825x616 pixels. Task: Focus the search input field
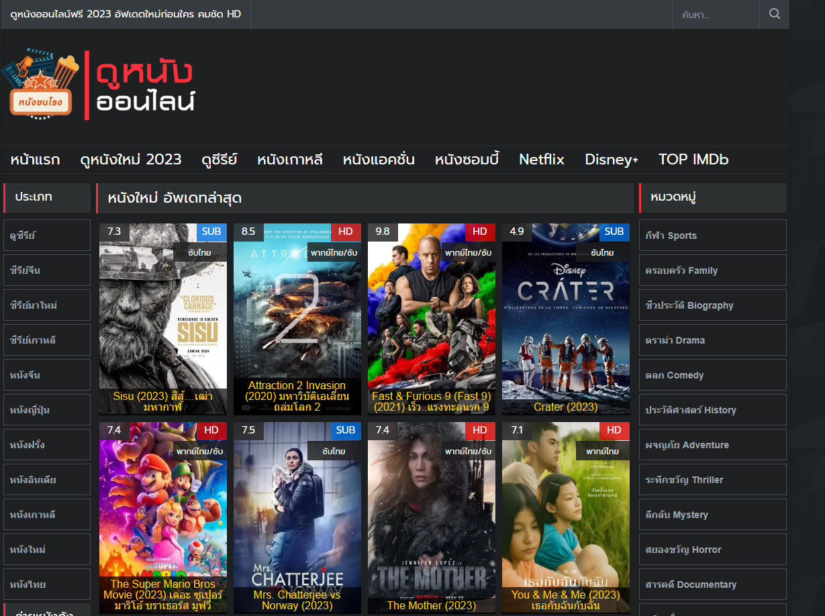pyautogui.click(x=716, y=14)
